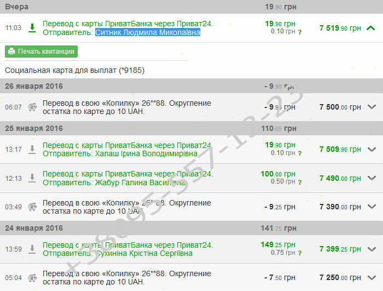Click the 03:49 Копилка rounding description

(127, 207)
